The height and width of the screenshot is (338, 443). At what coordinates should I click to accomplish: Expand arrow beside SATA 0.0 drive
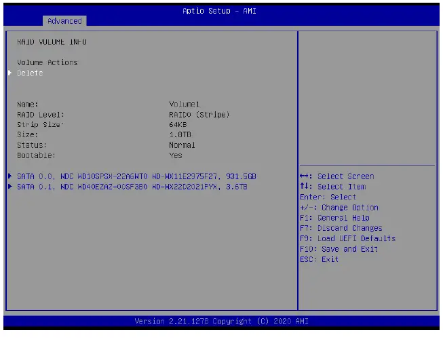click(x=10, y=176)
